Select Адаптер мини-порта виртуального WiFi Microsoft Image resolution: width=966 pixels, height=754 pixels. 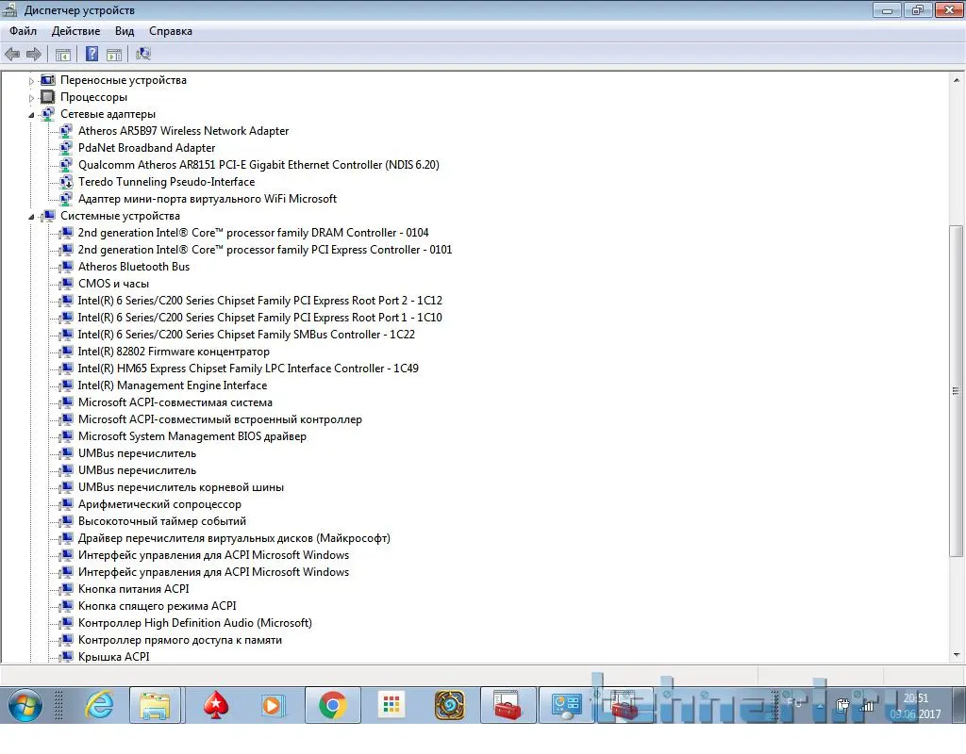pyautogui.click(x=208, y=199)
